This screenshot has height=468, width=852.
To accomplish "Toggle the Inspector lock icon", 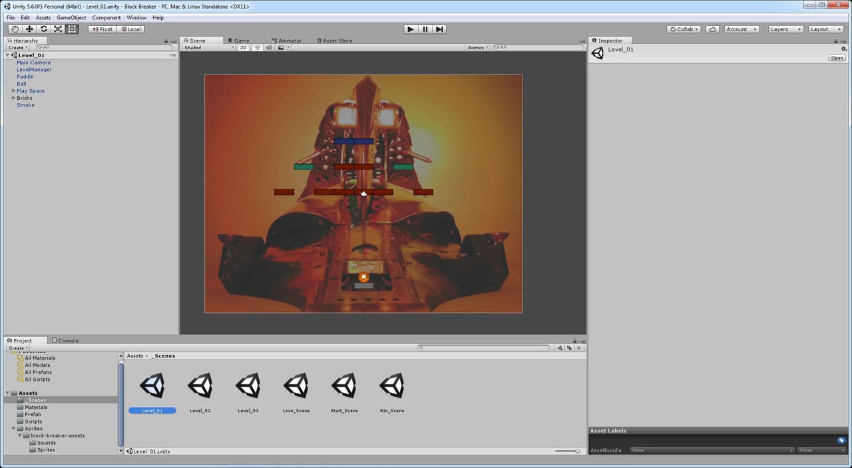I will click(x=837, y=41).
